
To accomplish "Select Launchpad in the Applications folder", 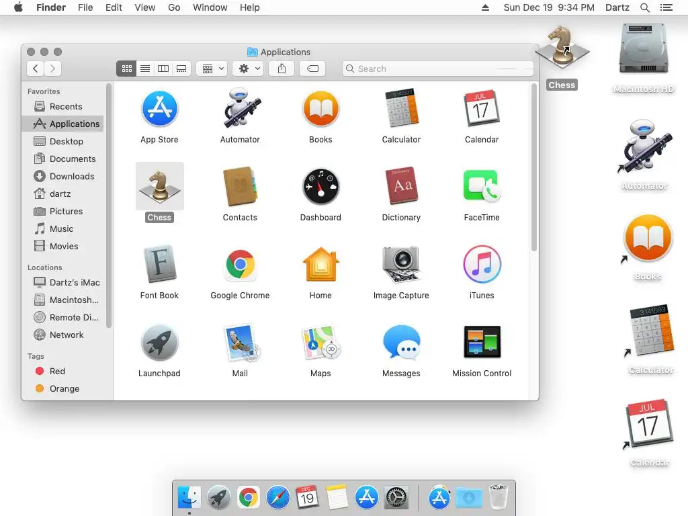I will pos(159,342).
